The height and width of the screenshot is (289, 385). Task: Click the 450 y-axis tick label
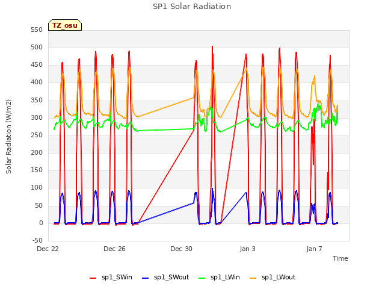[x=37, y=65]
